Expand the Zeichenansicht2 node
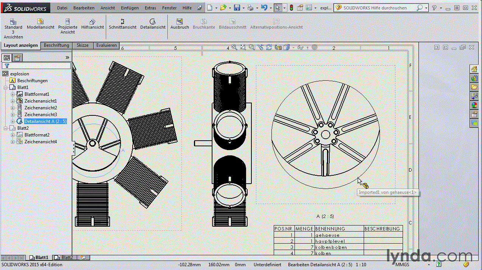Screen dimensions: 482x270 click(x=12, y=108)
